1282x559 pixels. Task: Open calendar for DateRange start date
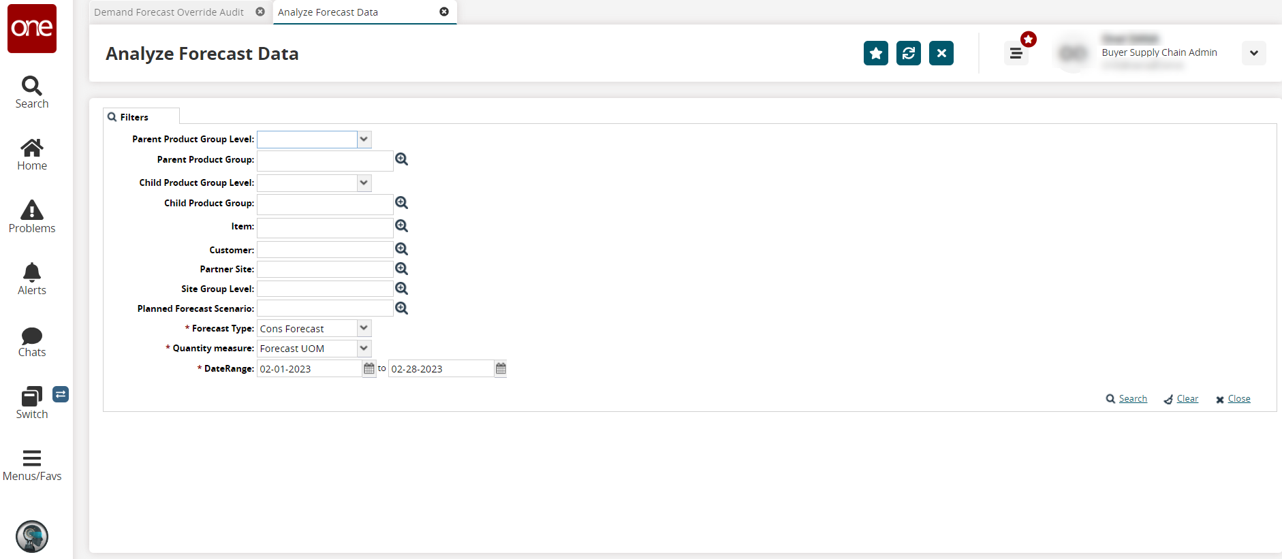[x=369, y=368]
